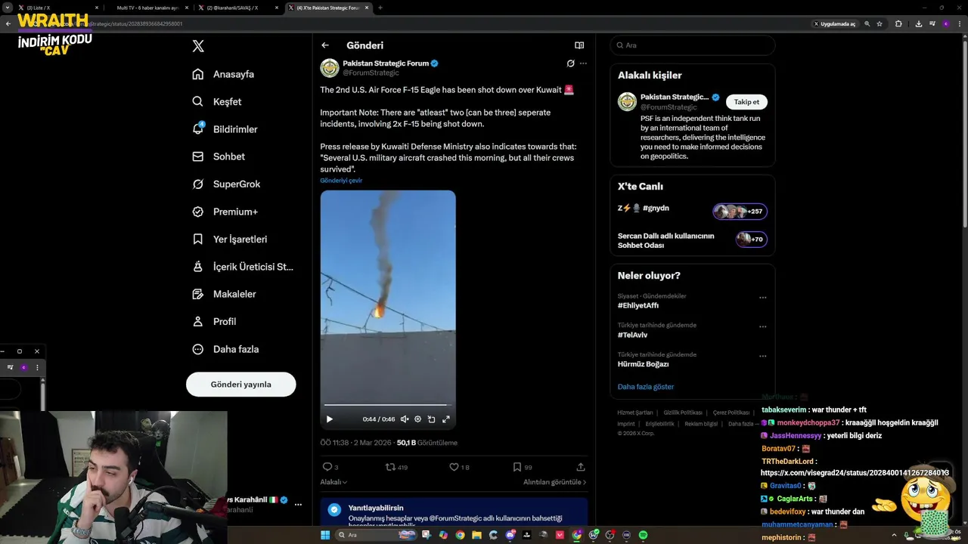
Task: Open Sohbet messages
Action: pyautogui.click(x=219, y=156)
